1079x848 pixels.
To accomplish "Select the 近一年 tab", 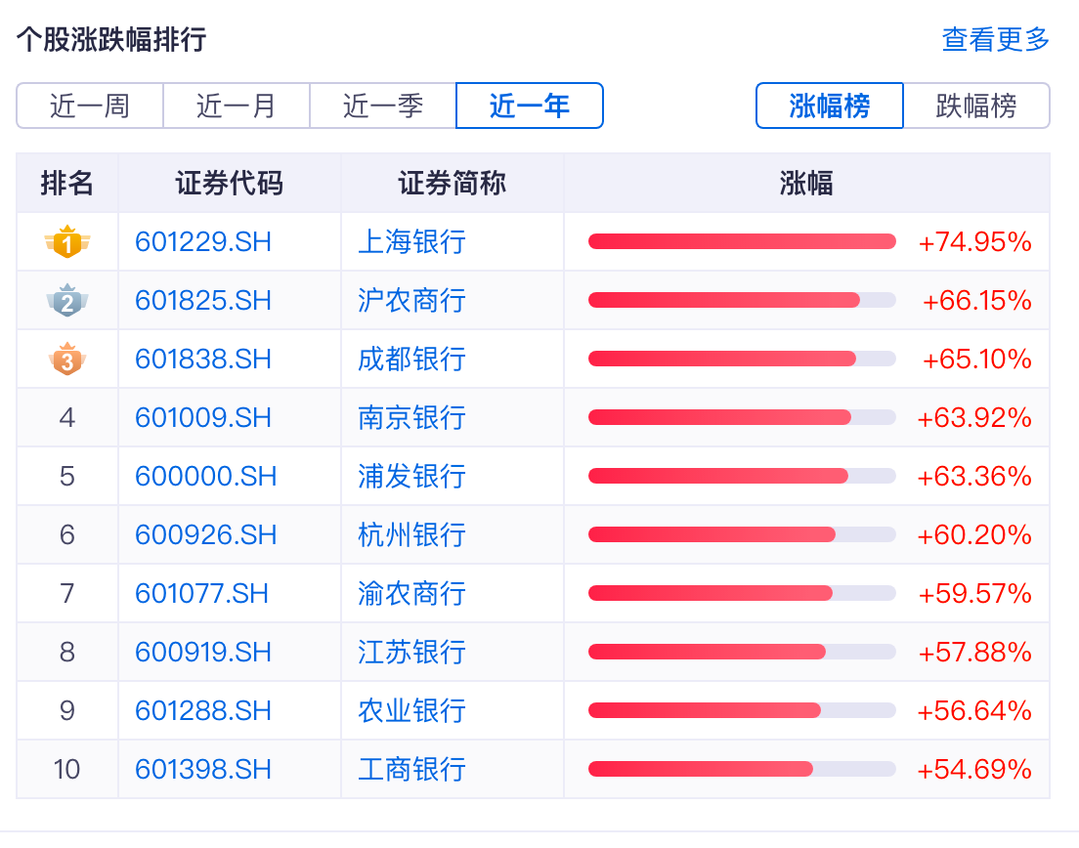I will 530,106.
